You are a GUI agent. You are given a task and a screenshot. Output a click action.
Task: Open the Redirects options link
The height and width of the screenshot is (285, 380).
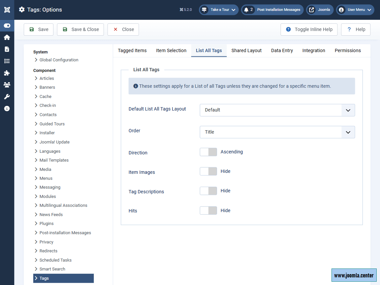point(48,251)
